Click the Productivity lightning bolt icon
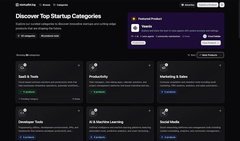This screenshot has width=240, height=141. tap(93, 68)
